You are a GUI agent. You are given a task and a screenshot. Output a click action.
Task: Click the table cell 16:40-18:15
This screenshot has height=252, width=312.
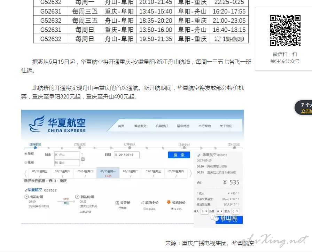click(x=229, y=30)
